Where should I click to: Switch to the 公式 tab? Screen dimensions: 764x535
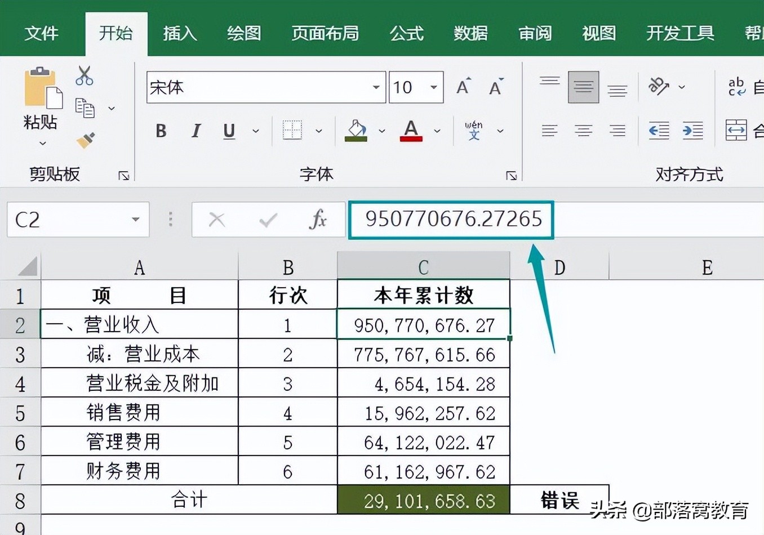tap(406, 33)
